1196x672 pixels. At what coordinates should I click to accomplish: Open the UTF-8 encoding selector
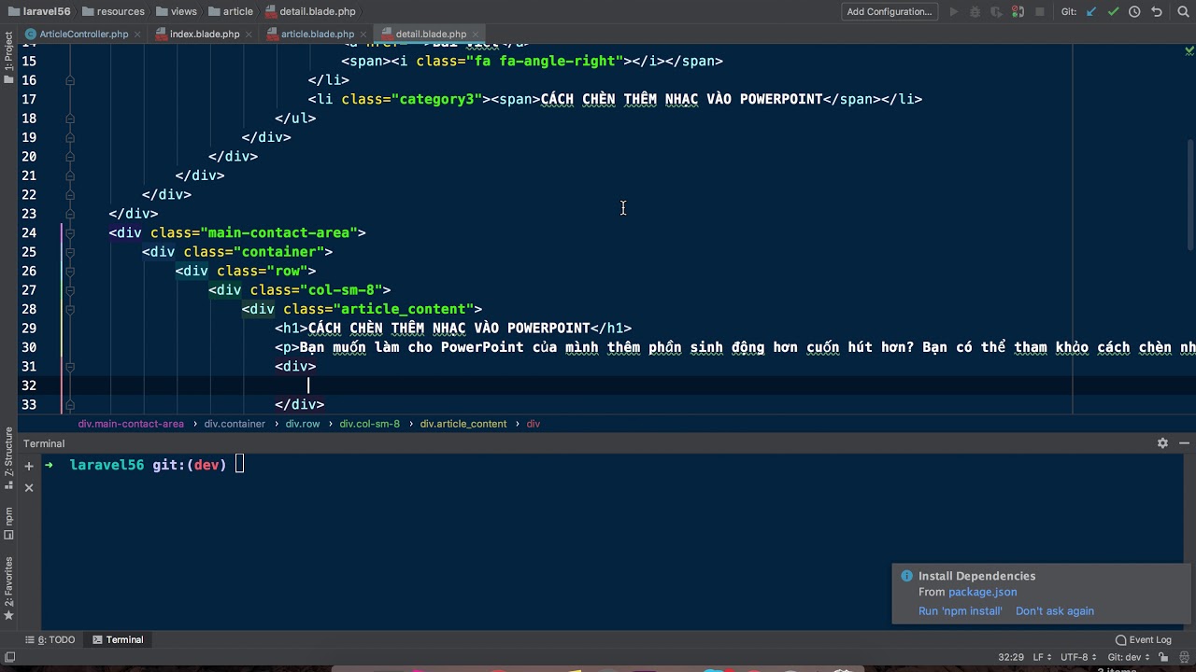(x=1077, y=657)
